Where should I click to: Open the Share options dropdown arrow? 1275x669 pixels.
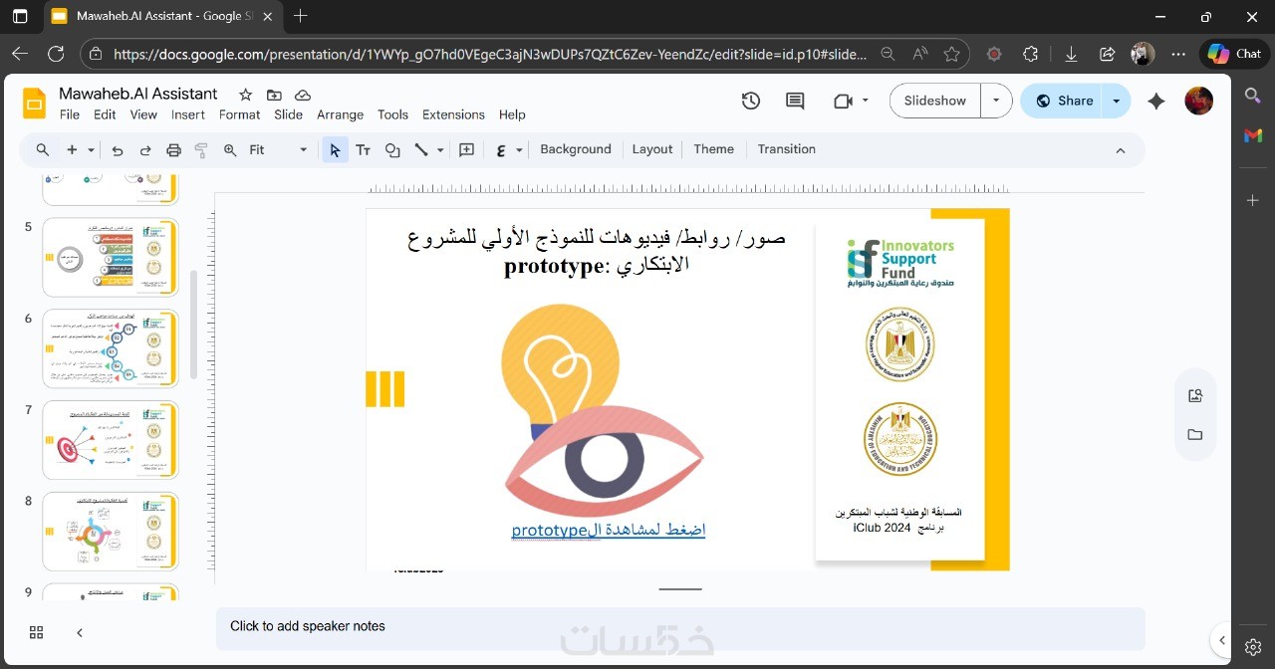coord(1117,101)
